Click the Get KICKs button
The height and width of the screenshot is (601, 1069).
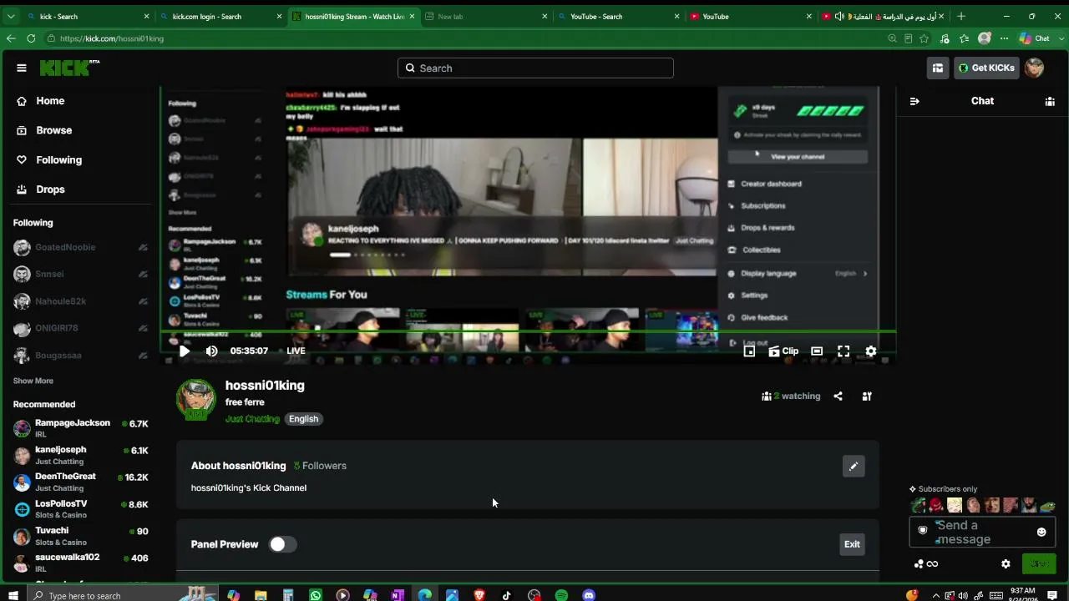986,68
